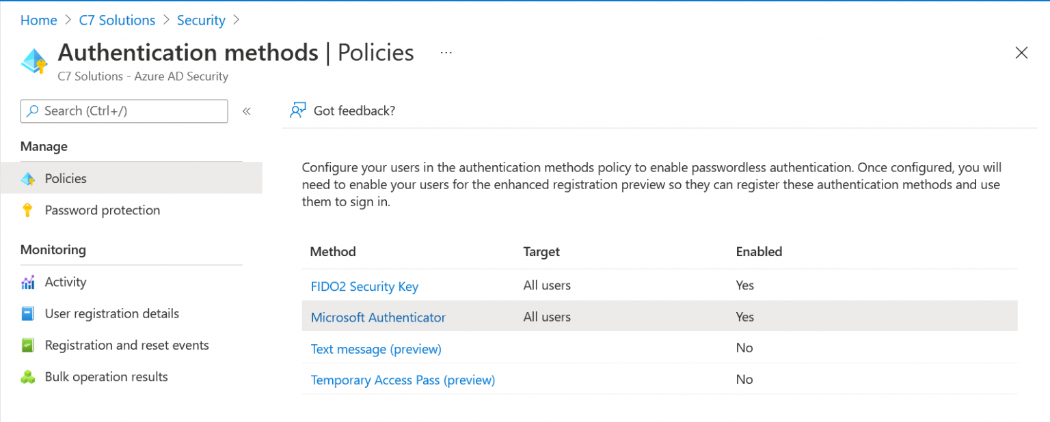
Task: Collapse the sidebar using the double-chevron
Action: pyautogui.click(x=246, y=111)
